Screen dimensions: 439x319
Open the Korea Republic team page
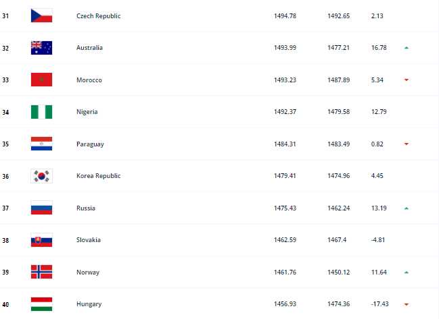pos(99,176)
